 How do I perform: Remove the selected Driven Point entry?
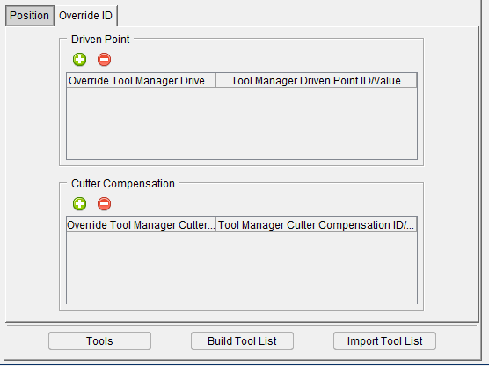(104, 59)
